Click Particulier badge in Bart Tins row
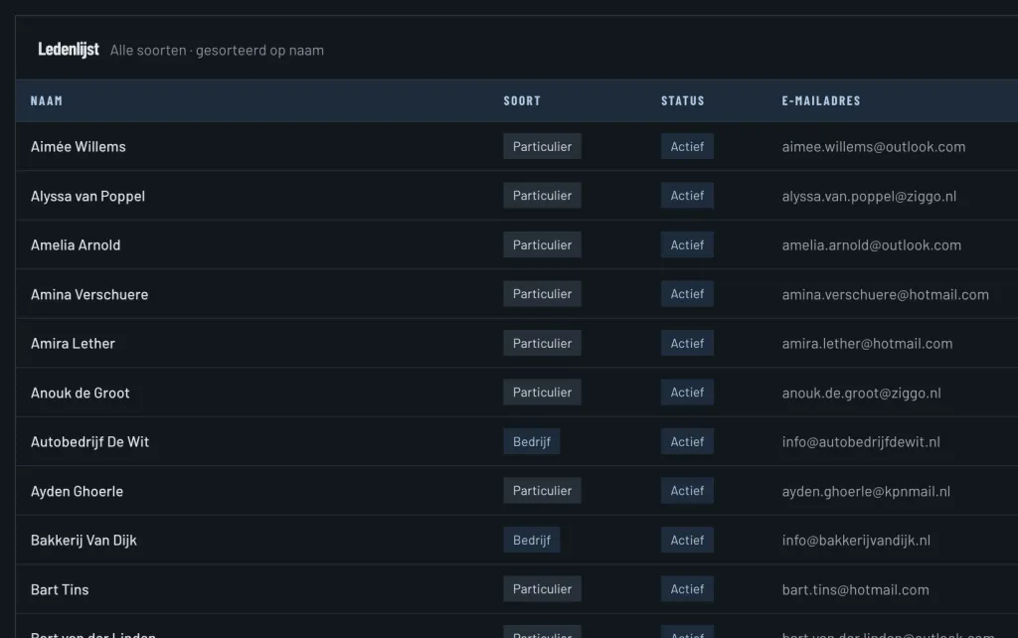This screenshot has width=1018, height=638. coord(542,588)
